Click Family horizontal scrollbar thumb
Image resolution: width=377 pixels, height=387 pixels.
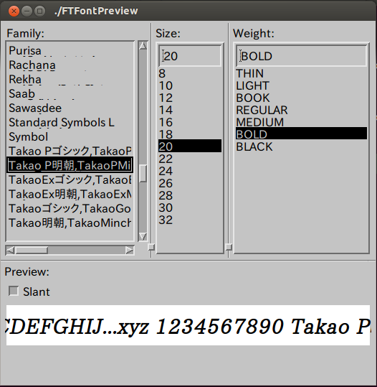click(x=32, y=250)
